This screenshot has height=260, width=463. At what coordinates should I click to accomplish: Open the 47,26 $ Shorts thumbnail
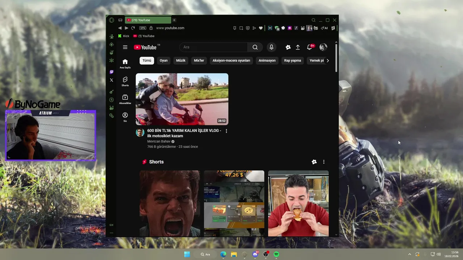coord(234,204)
